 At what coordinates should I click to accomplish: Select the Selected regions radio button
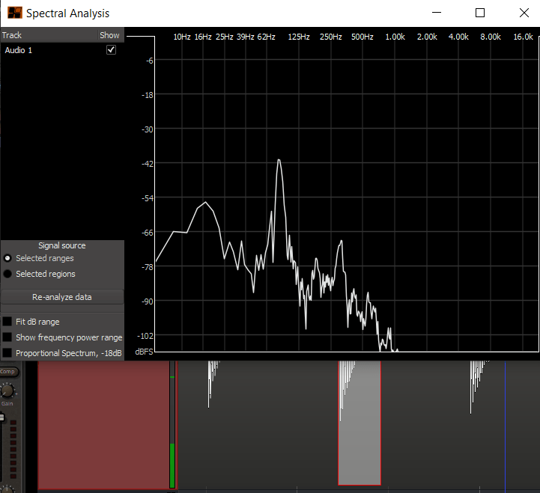(x=7, y=274)
